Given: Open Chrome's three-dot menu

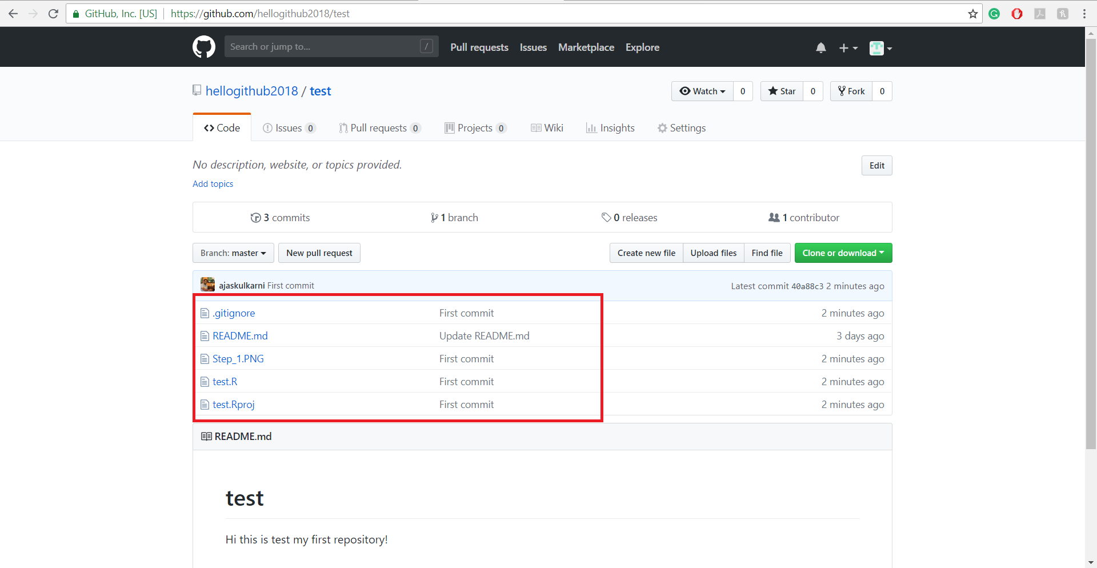Looking at the screenshot, I should click(1084, 14).
